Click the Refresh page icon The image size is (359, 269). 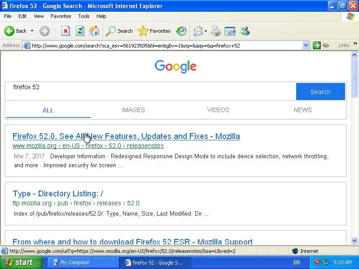80,31
